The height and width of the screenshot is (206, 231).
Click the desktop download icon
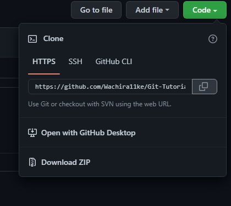[x=32, y=133]
